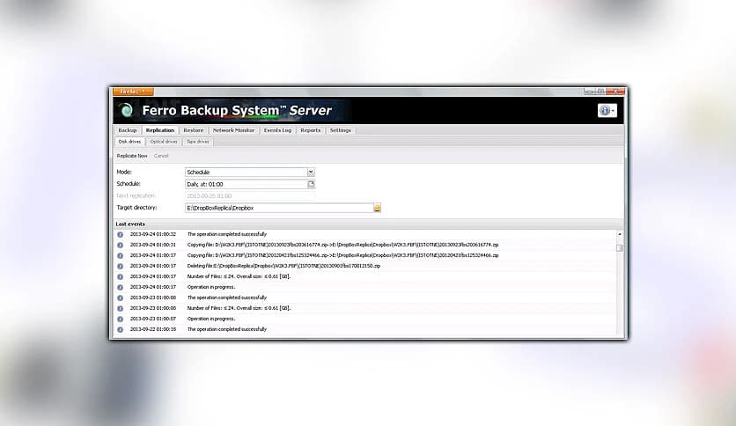The height and width of the screenshot is (426, 736).
Task: Switch to the Reports tab
Action: [x=310, y=130]
